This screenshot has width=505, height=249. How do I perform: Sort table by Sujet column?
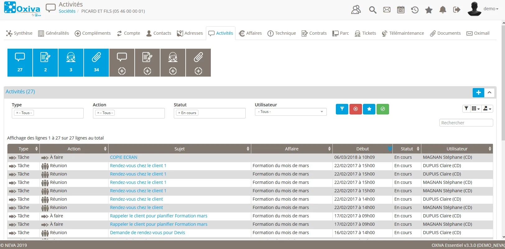(x=179, y=149)
